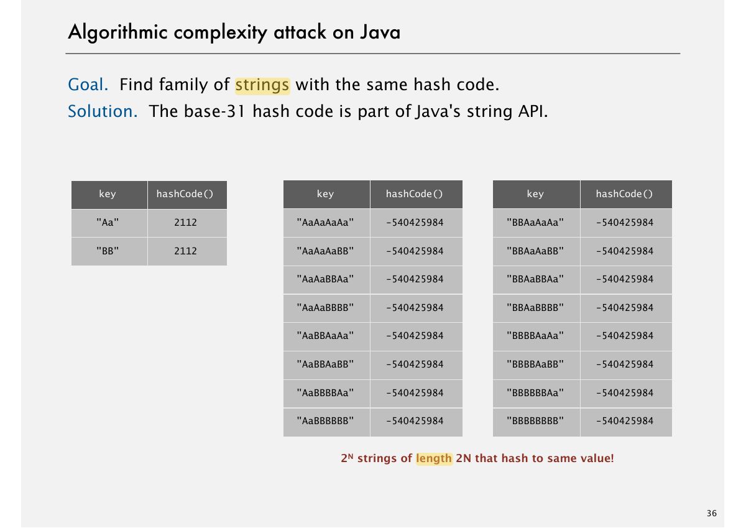The height and width of the screenshot is (528, 746).
Task: Click the 'hashCode()' header above the 2112 values
Action: tap(187, 194)
